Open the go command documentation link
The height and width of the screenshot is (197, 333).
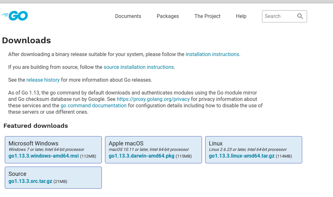click(x=93, y=105)
